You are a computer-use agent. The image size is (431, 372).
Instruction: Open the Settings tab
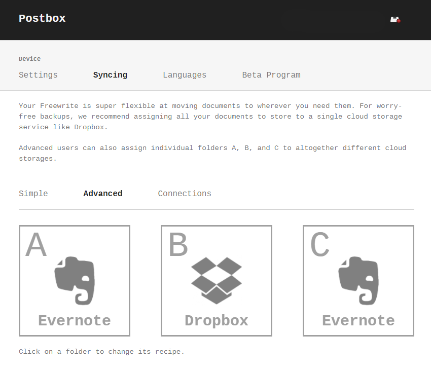tap(38, 75)
